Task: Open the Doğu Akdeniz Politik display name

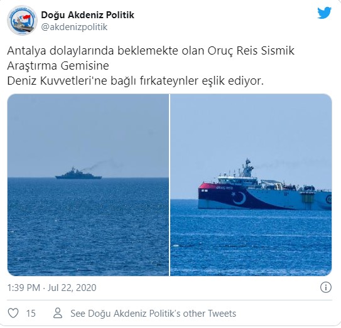Action: [88, 15]
